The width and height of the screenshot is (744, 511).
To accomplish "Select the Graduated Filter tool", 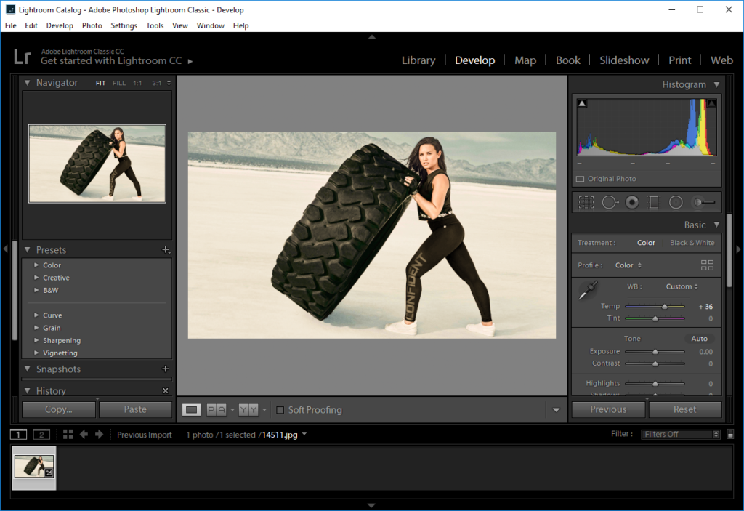I will click(653, 203).
